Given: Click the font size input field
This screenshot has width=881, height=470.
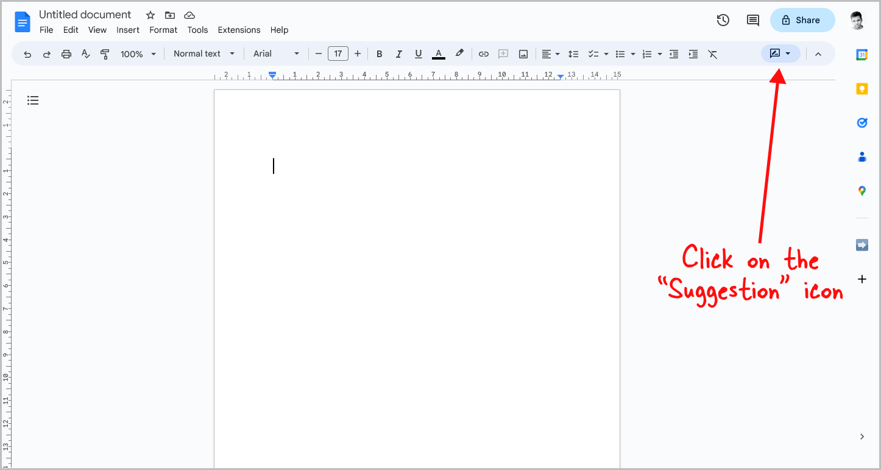Looking at the screenshot, I should click(338, 54).
